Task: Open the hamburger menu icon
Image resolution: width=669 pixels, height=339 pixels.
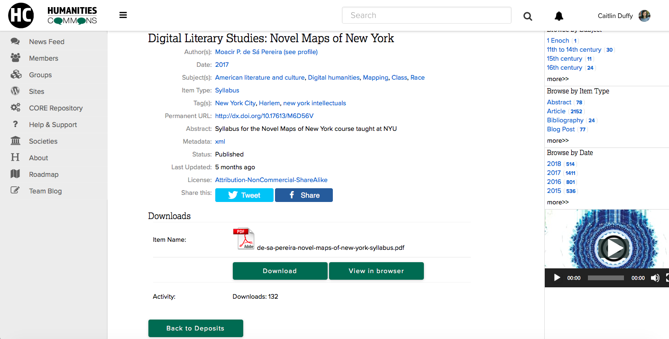Action: point(123,15)
